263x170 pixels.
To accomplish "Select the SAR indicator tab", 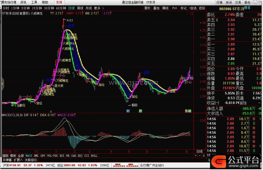I will (74, 156).
